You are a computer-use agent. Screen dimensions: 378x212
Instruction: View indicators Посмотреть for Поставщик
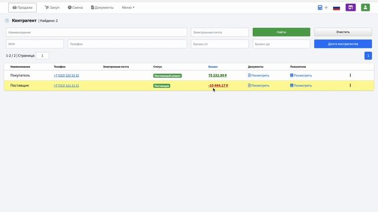(x=301, y=85)
